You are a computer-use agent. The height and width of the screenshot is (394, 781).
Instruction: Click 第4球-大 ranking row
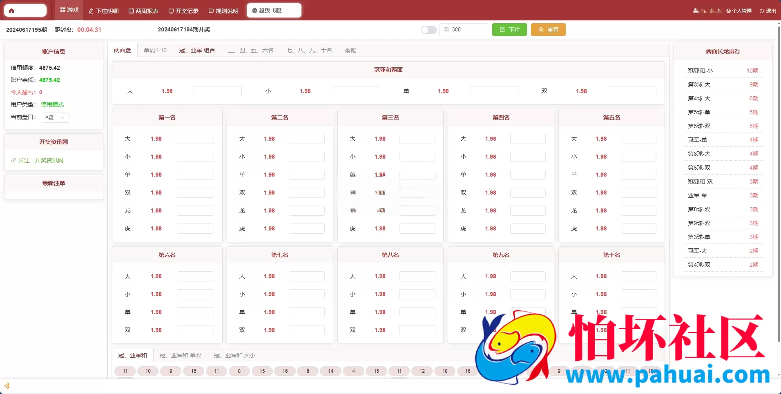(723, 98)
